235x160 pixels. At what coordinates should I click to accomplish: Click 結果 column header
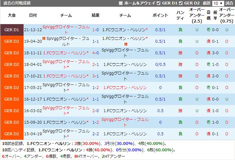click(x=96, y=15)
